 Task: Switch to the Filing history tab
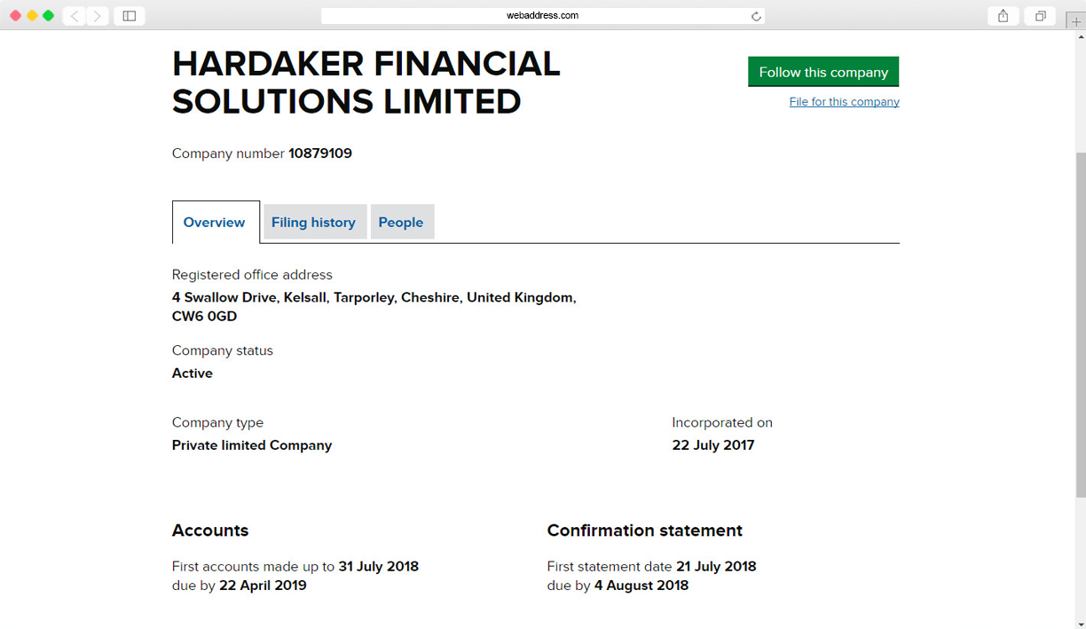[x=313, y=223]
